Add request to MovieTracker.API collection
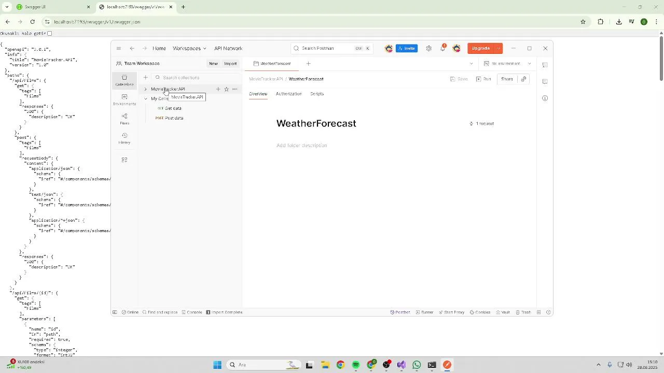Screen dimensions: 664x373 (x=218, y=89)
